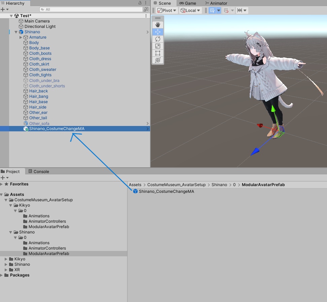327x302 pixels.
Task: Click the green Y-axis gizmo arrow
Action: tap(273, 109)
